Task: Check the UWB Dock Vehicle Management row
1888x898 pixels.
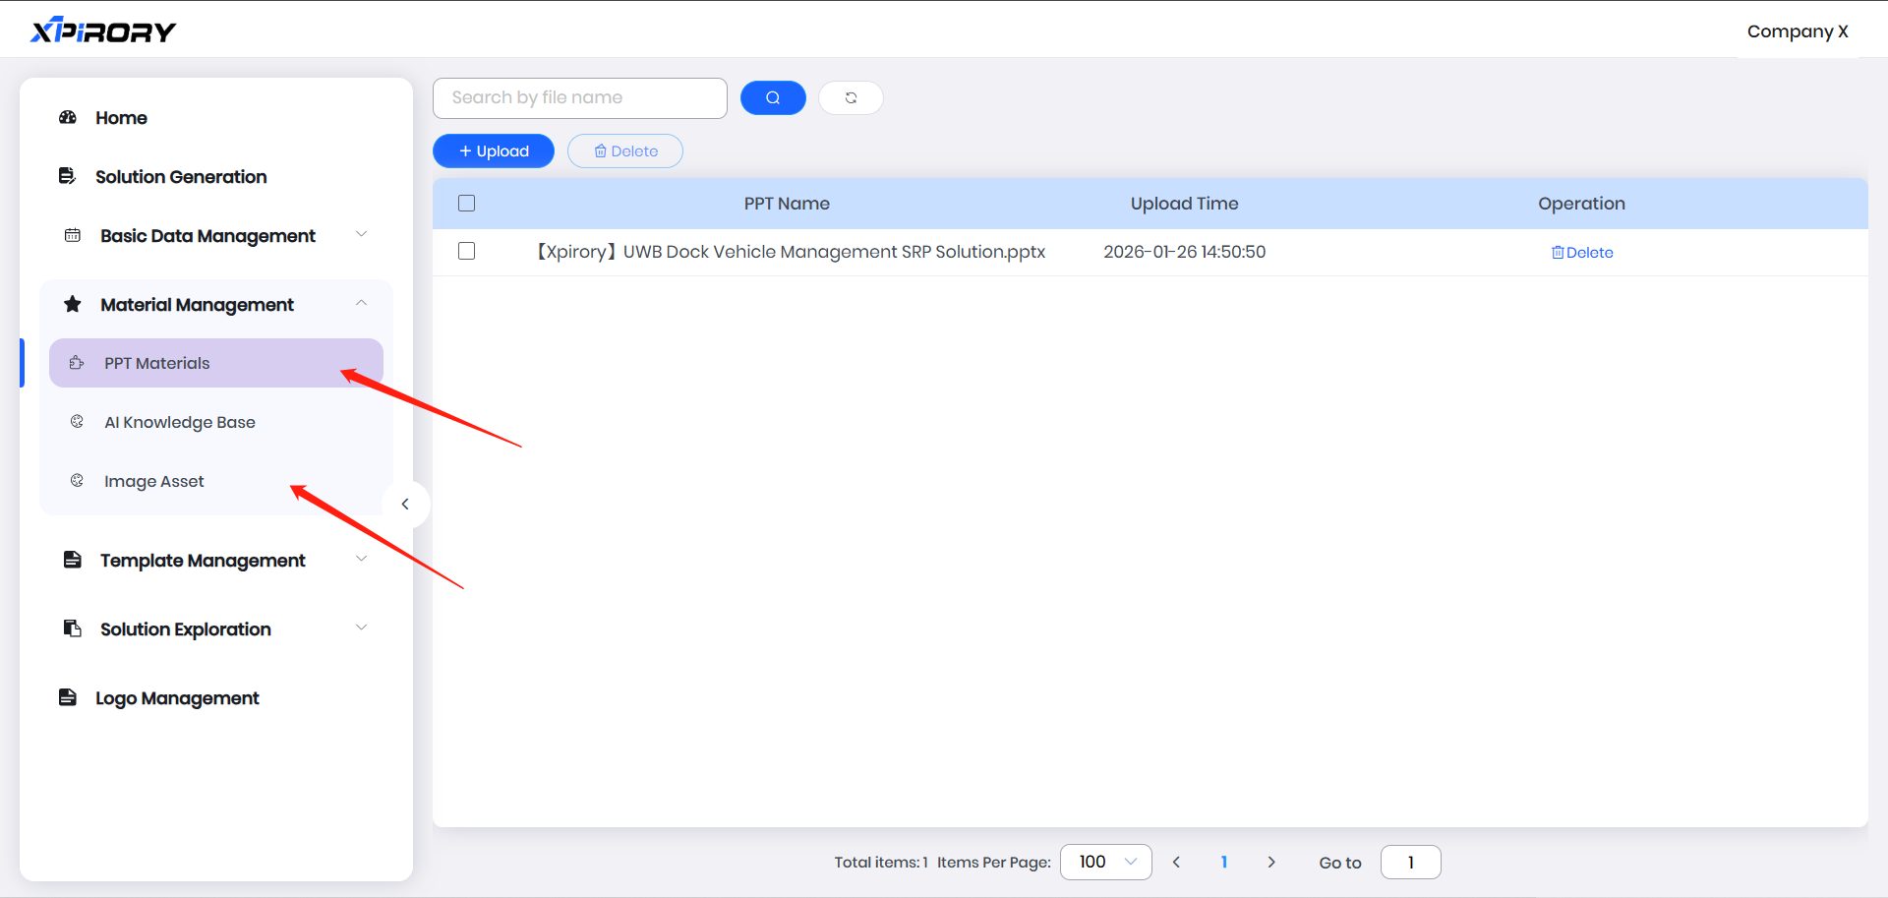Action: (x=467, y=252)
